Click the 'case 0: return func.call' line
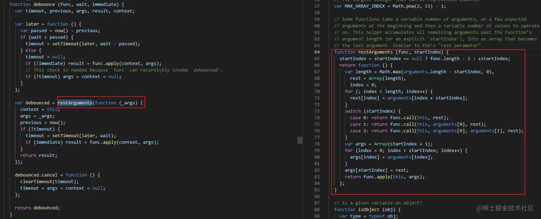The width and height of the screenshot is (541, 219). [x=400, y=117]
